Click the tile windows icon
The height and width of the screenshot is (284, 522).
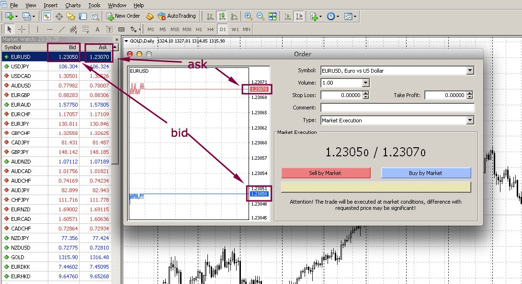tap(272, 16)
